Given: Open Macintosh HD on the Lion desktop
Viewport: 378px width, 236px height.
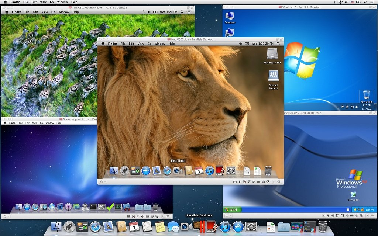Looking at the screenshot, I should [x=272, y=54].
